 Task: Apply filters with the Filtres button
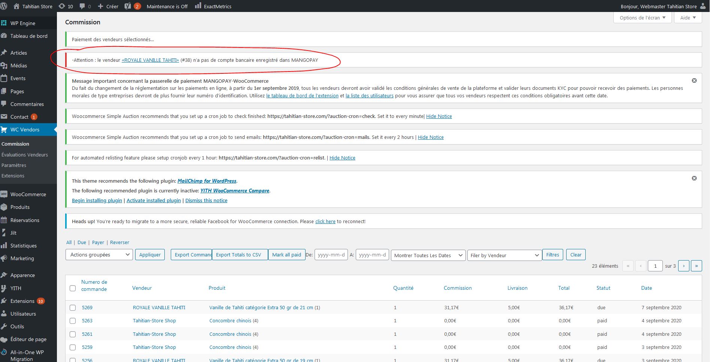coord(553,255)
